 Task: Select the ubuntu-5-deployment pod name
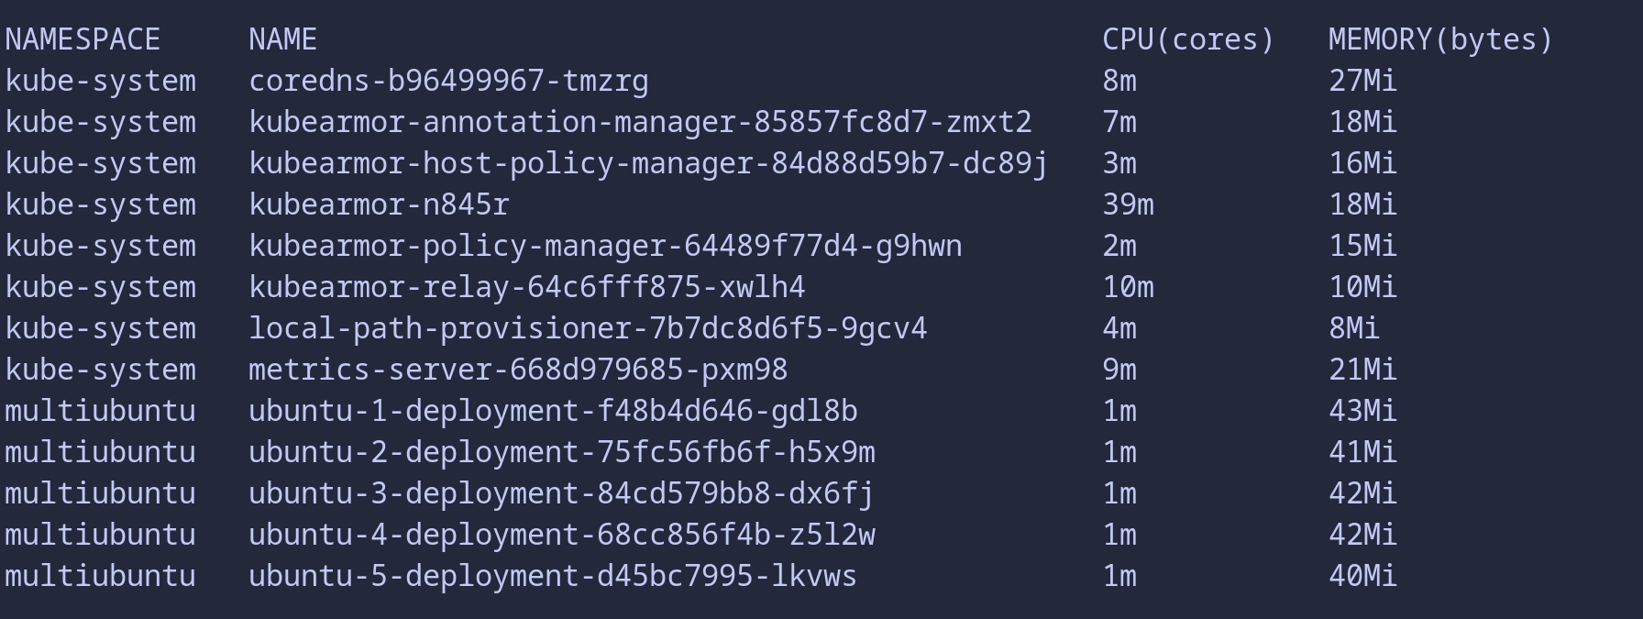pyautogui.click(x=553, y=576)
